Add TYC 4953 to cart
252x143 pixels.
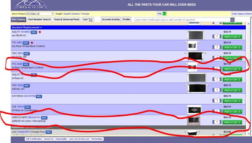click(232, 48)
